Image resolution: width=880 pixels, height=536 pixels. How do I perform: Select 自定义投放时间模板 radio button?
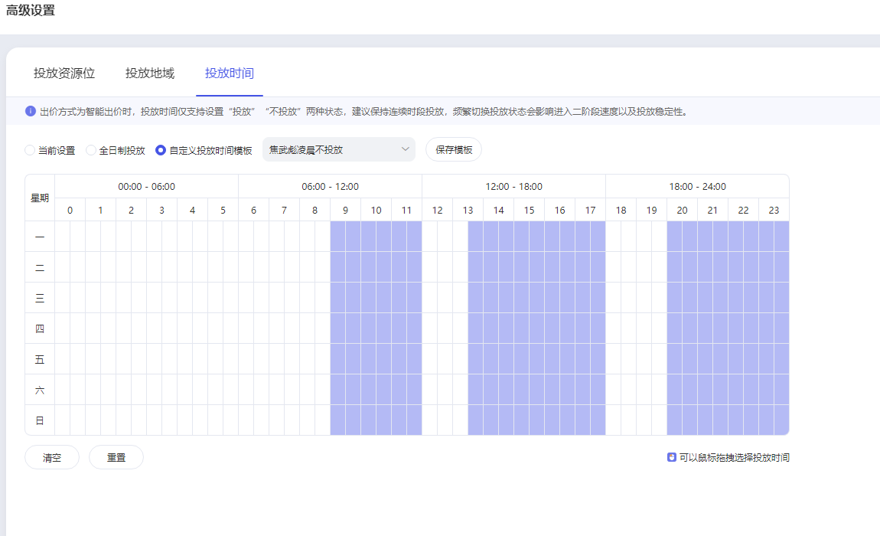pyautogui.click(x=161, y=150)
